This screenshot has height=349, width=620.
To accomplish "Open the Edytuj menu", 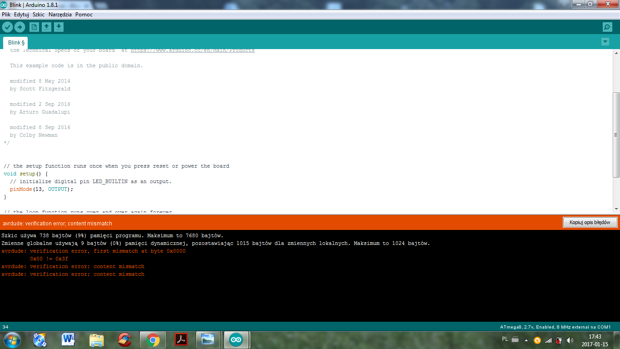I will 21,15.
